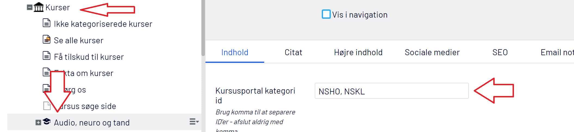Click document icon beside Få tilskud til kurser
574x132 pixels.
[x=47, y=56]
